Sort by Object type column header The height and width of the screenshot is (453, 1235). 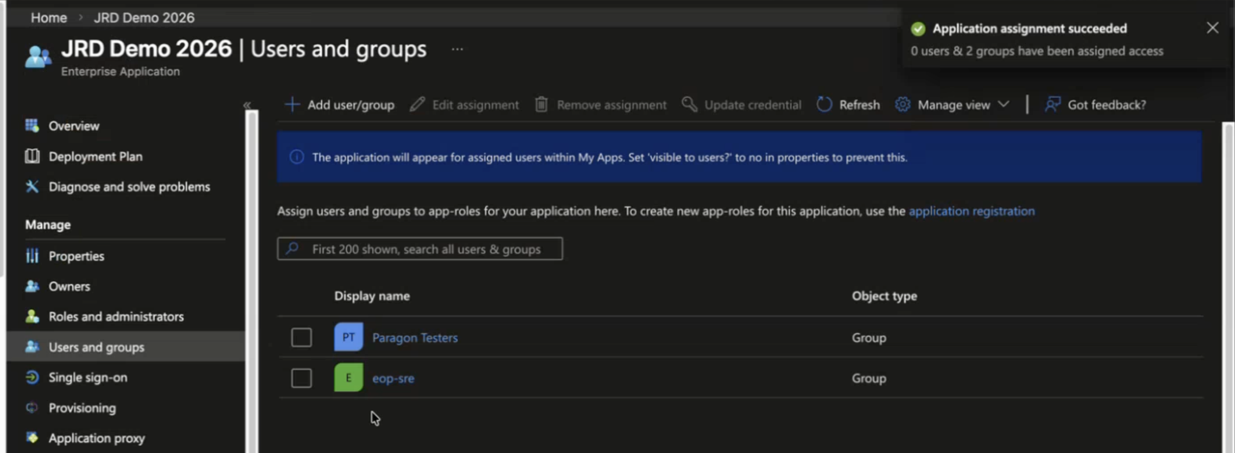[885, 296]
